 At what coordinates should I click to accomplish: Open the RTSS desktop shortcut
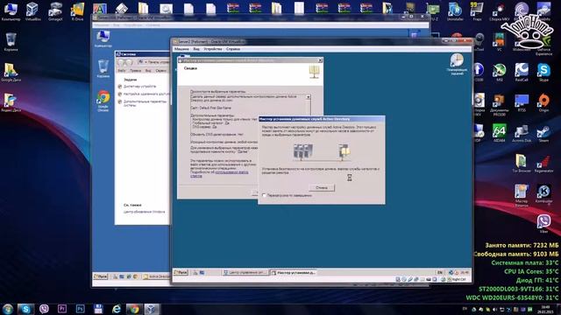(522, 102)
